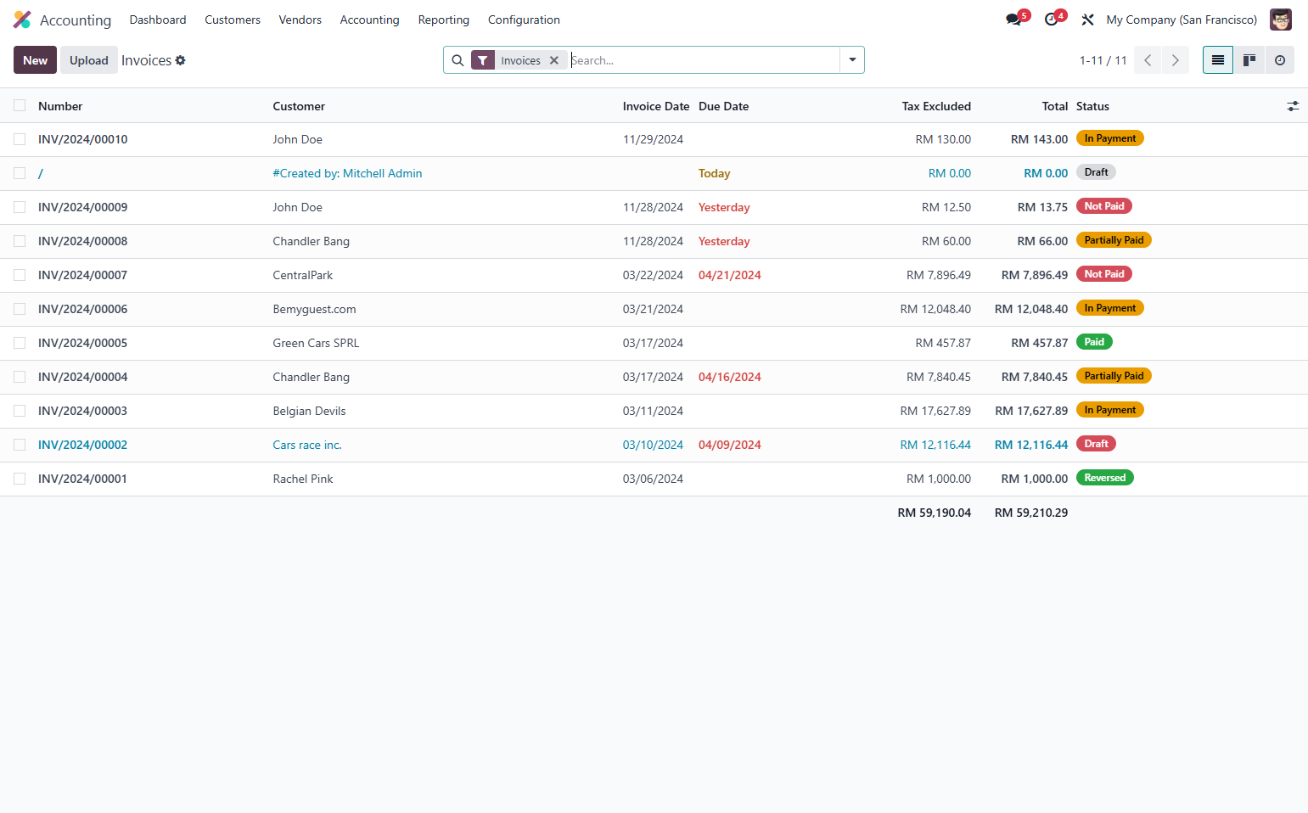The image size is (1308, 813).
Task: Click the 1-11 / 11 pager counter
Action: pos(1103,60)
